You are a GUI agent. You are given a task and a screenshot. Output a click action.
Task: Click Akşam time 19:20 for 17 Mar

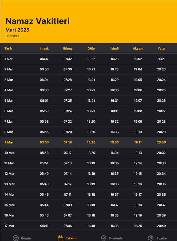click(138, 226)
